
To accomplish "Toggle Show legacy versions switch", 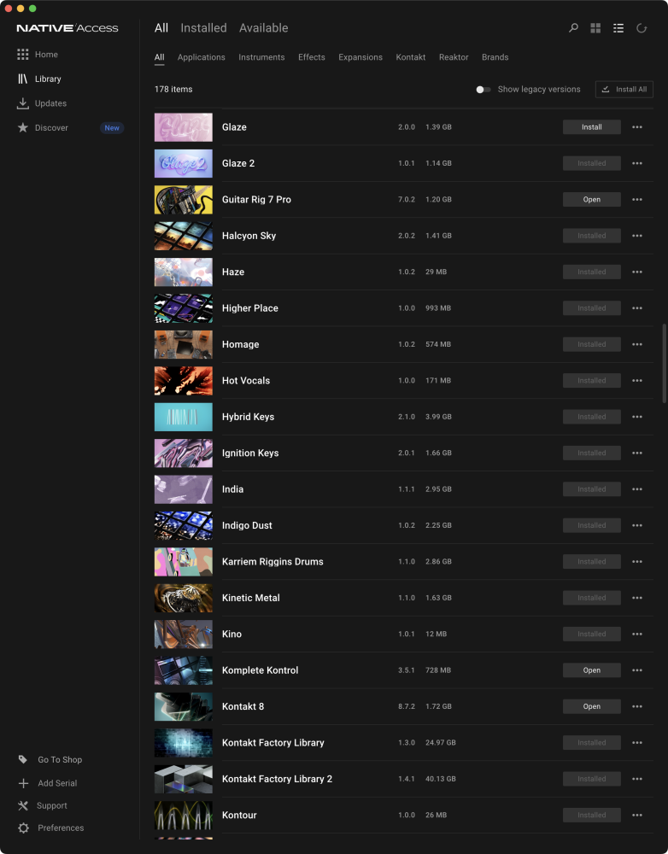I will [483, 90].
